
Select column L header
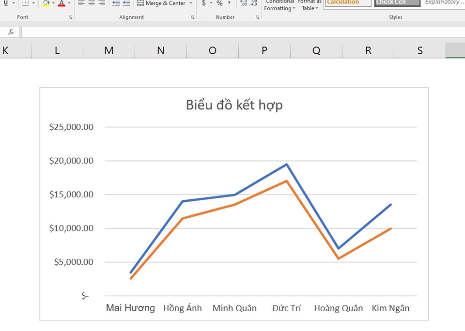57,50
